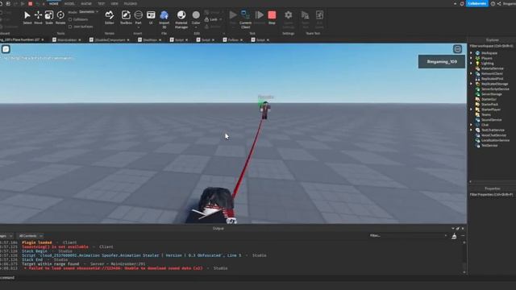Switch to the HOME ribbon tab
The height and width of the screenshot is (290, 516).
54,3
